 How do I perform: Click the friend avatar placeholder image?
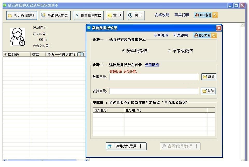tap(18, 37)
